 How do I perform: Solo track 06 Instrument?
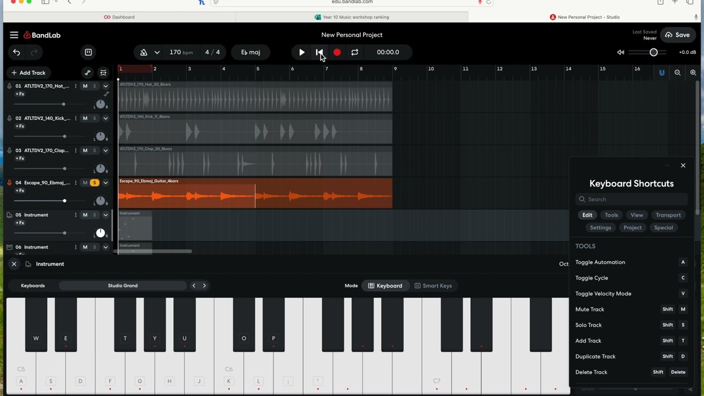pos(95,247)
